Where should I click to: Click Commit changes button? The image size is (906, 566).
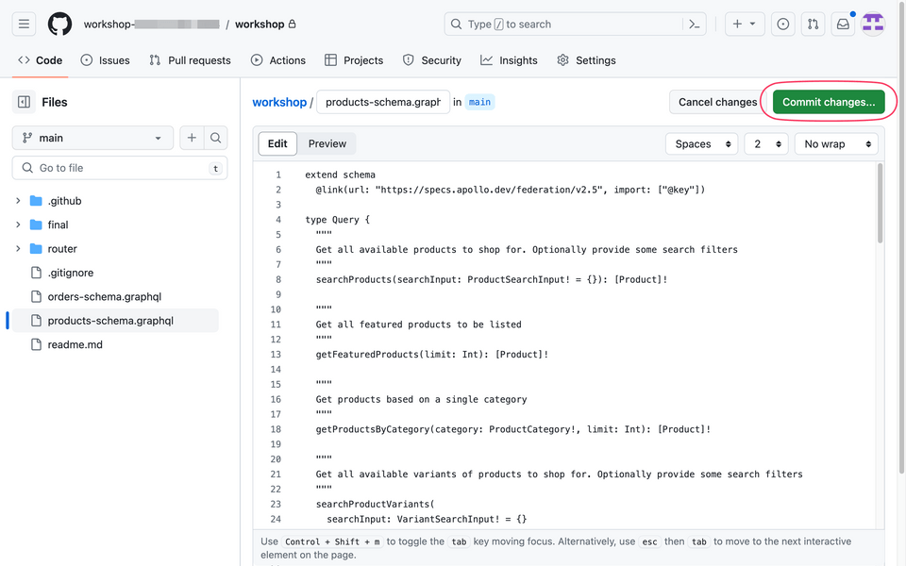[829, 102]
